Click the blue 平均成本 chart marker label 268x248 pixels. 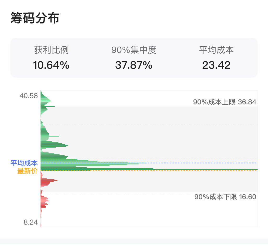point(24,163)
